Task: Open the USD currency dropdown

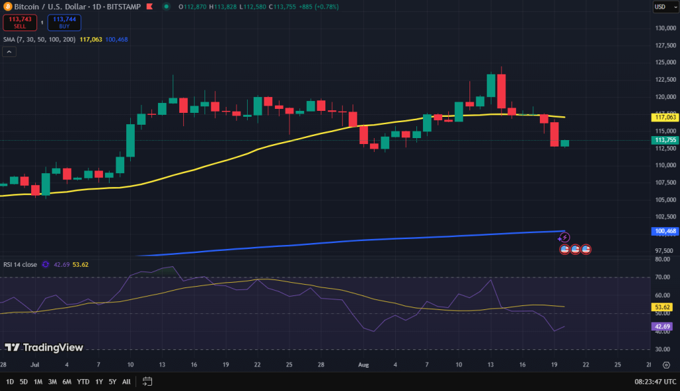Action: pos(665,7)
